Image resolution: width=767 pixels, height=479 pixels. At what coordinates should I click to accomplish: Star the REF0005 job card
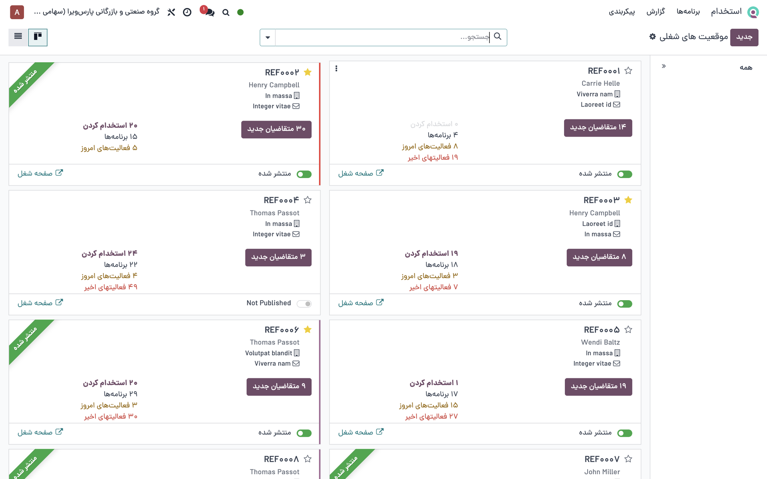pyautogui.click(x=628, y=330)
